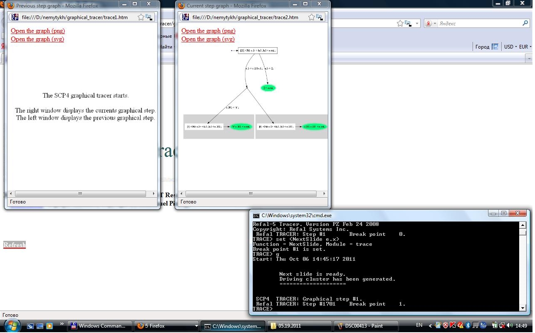The width and height of the screenshot is (535, 333).
Task: Click the cmd.exe window title icon
Action: click(256, 215)
